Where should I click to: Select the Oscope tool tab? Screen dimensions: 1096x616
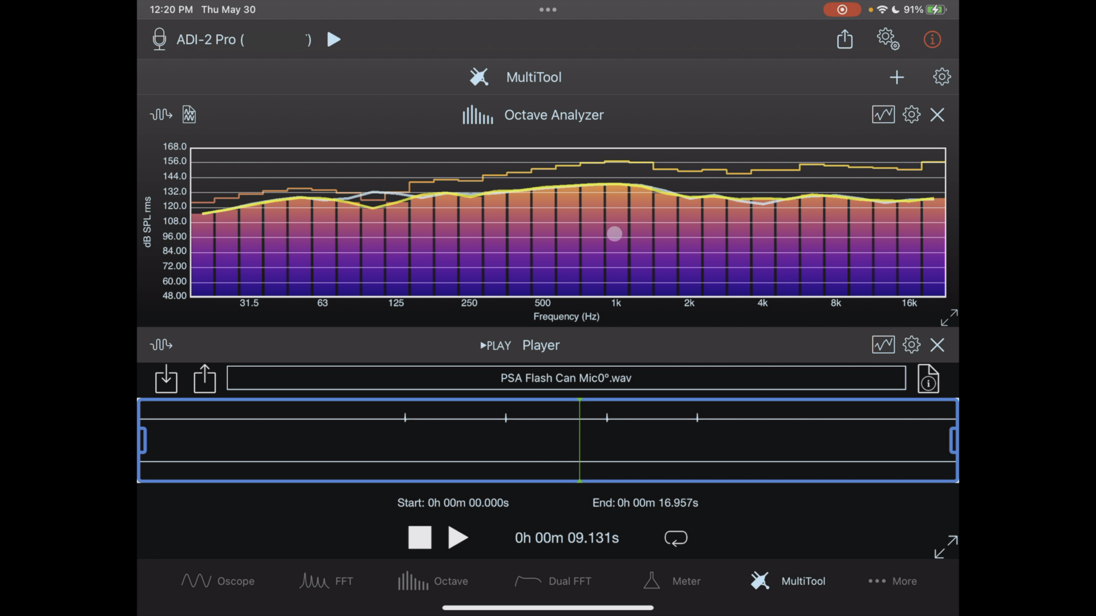pos(218,581)
